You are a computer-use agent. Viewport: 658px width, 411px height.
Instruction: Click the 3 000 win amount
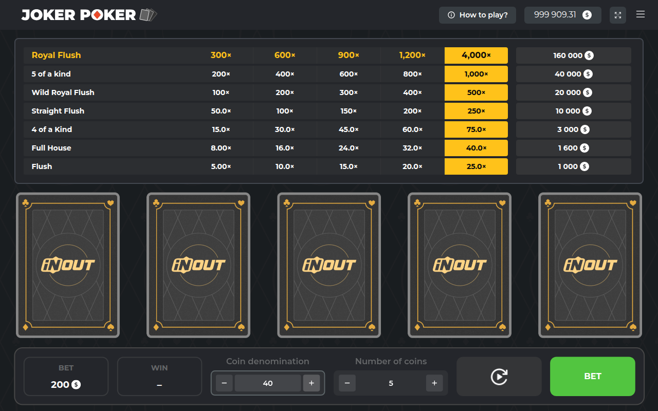(574, 129)
